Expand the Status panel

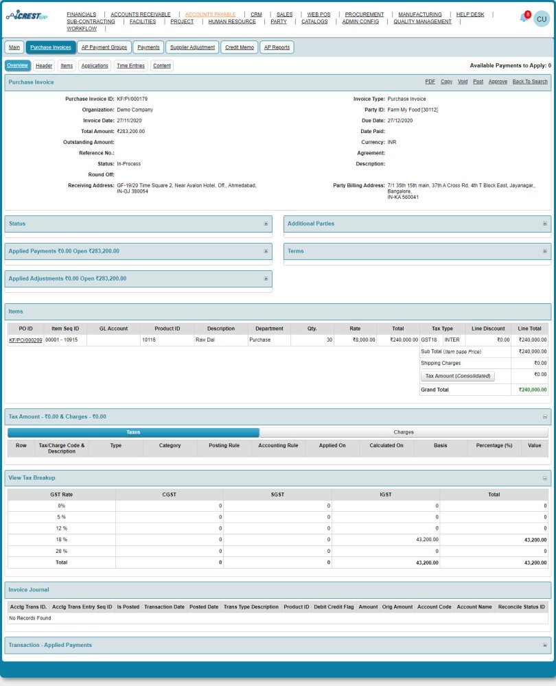[266, 224]
